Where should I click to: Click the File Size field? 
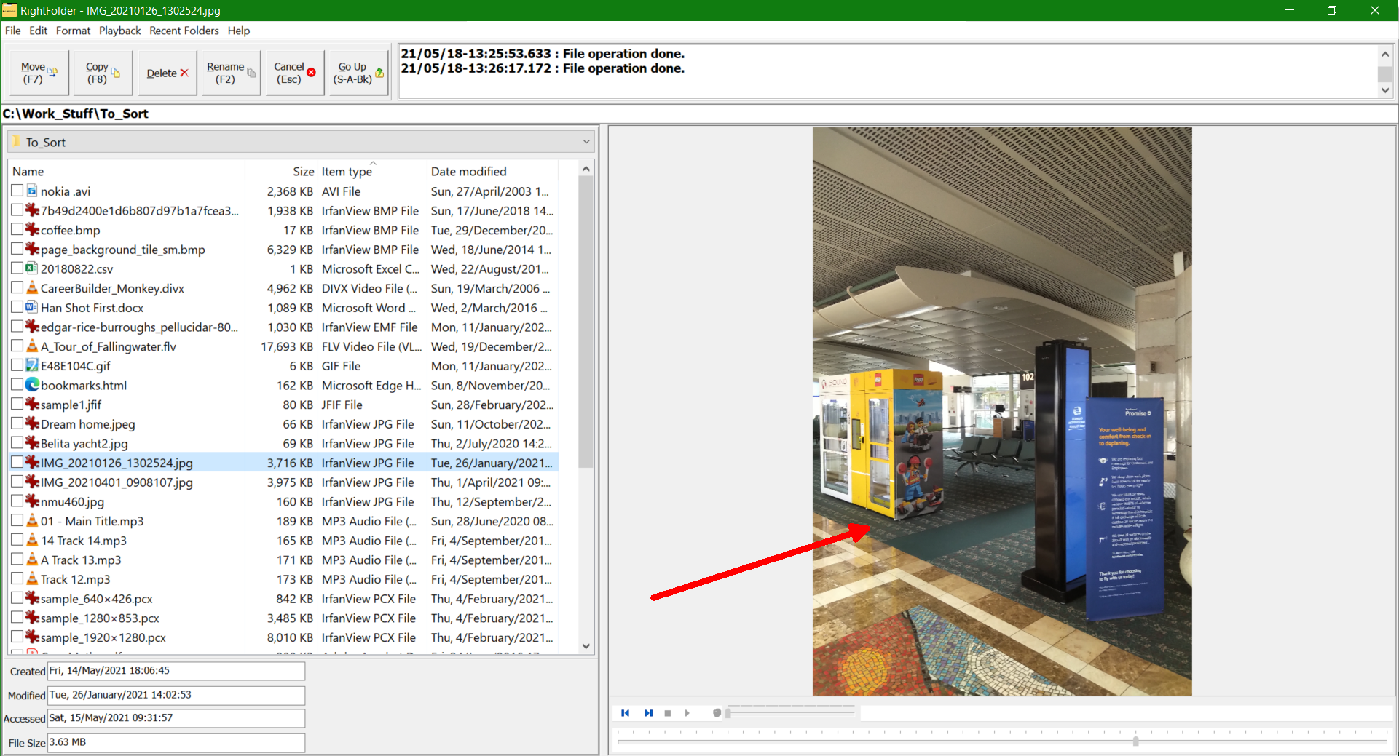[176, 742]
